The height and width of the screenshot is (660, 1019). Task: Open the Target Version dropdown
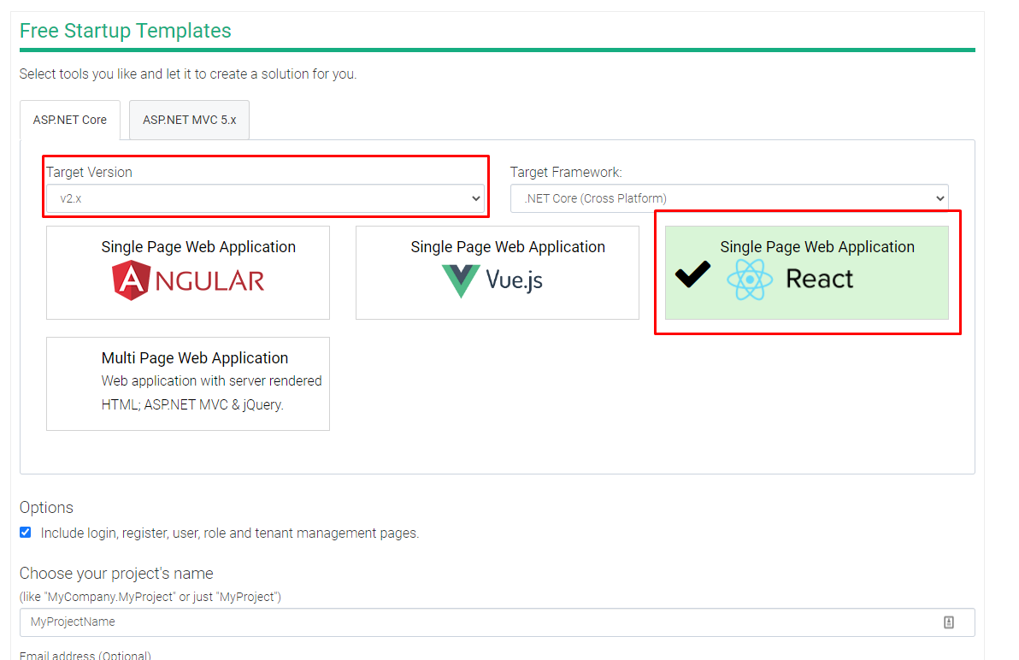coord(266,197)
